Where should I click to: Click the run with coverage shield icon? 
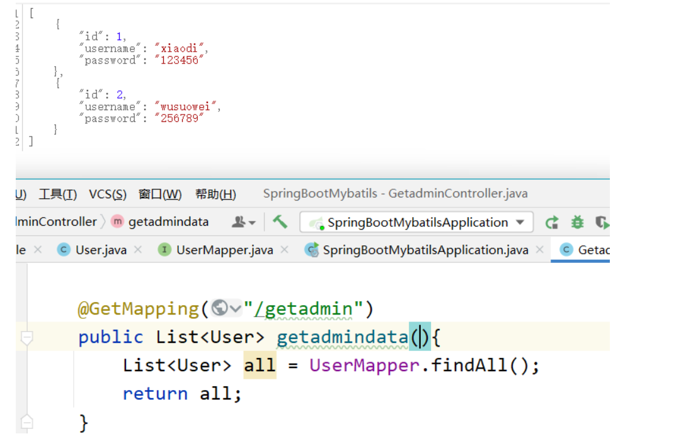coord(602,222)
